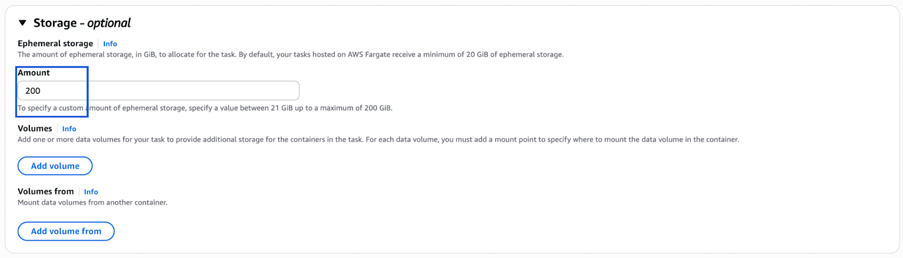
Task: Click the Ephemeral storage label
Action: (55, 43)
